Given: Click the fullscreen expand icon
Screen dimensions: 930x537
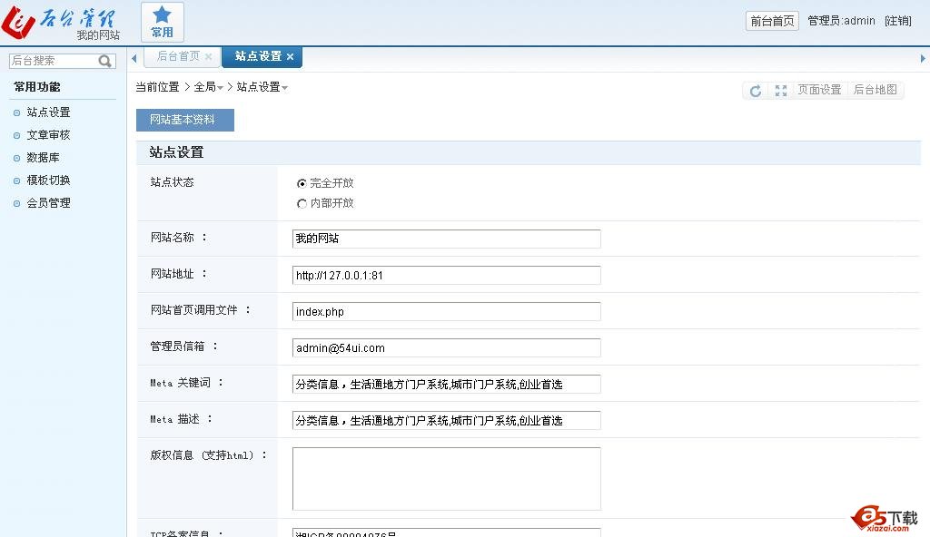Looking at the screenshot, I should pyautogui.click(x=780, y=91).
